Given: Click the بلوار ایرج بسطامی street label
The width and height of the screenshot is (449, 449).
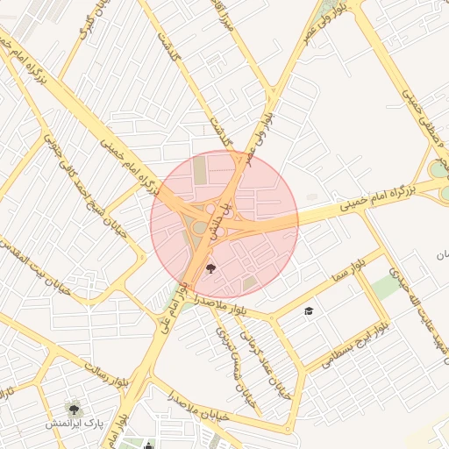Looking at the screenshot, I should (x=356, y=346).
